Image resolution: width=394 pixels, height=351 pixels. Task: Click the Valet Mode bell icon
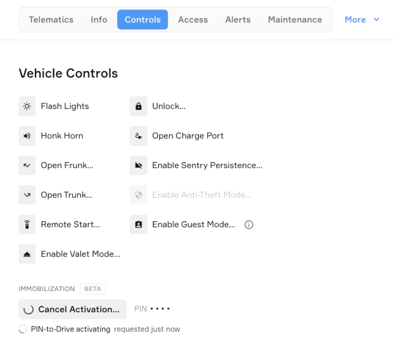pyautogui.click(x=27, y=254)
